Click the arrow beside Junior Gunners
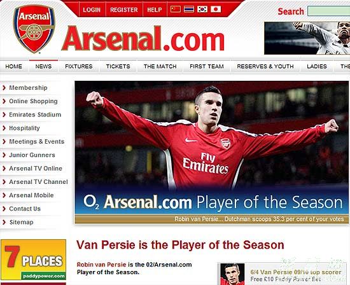Viewport: 350px width, 285px height. pyautogui.click(x=4, y=155)
